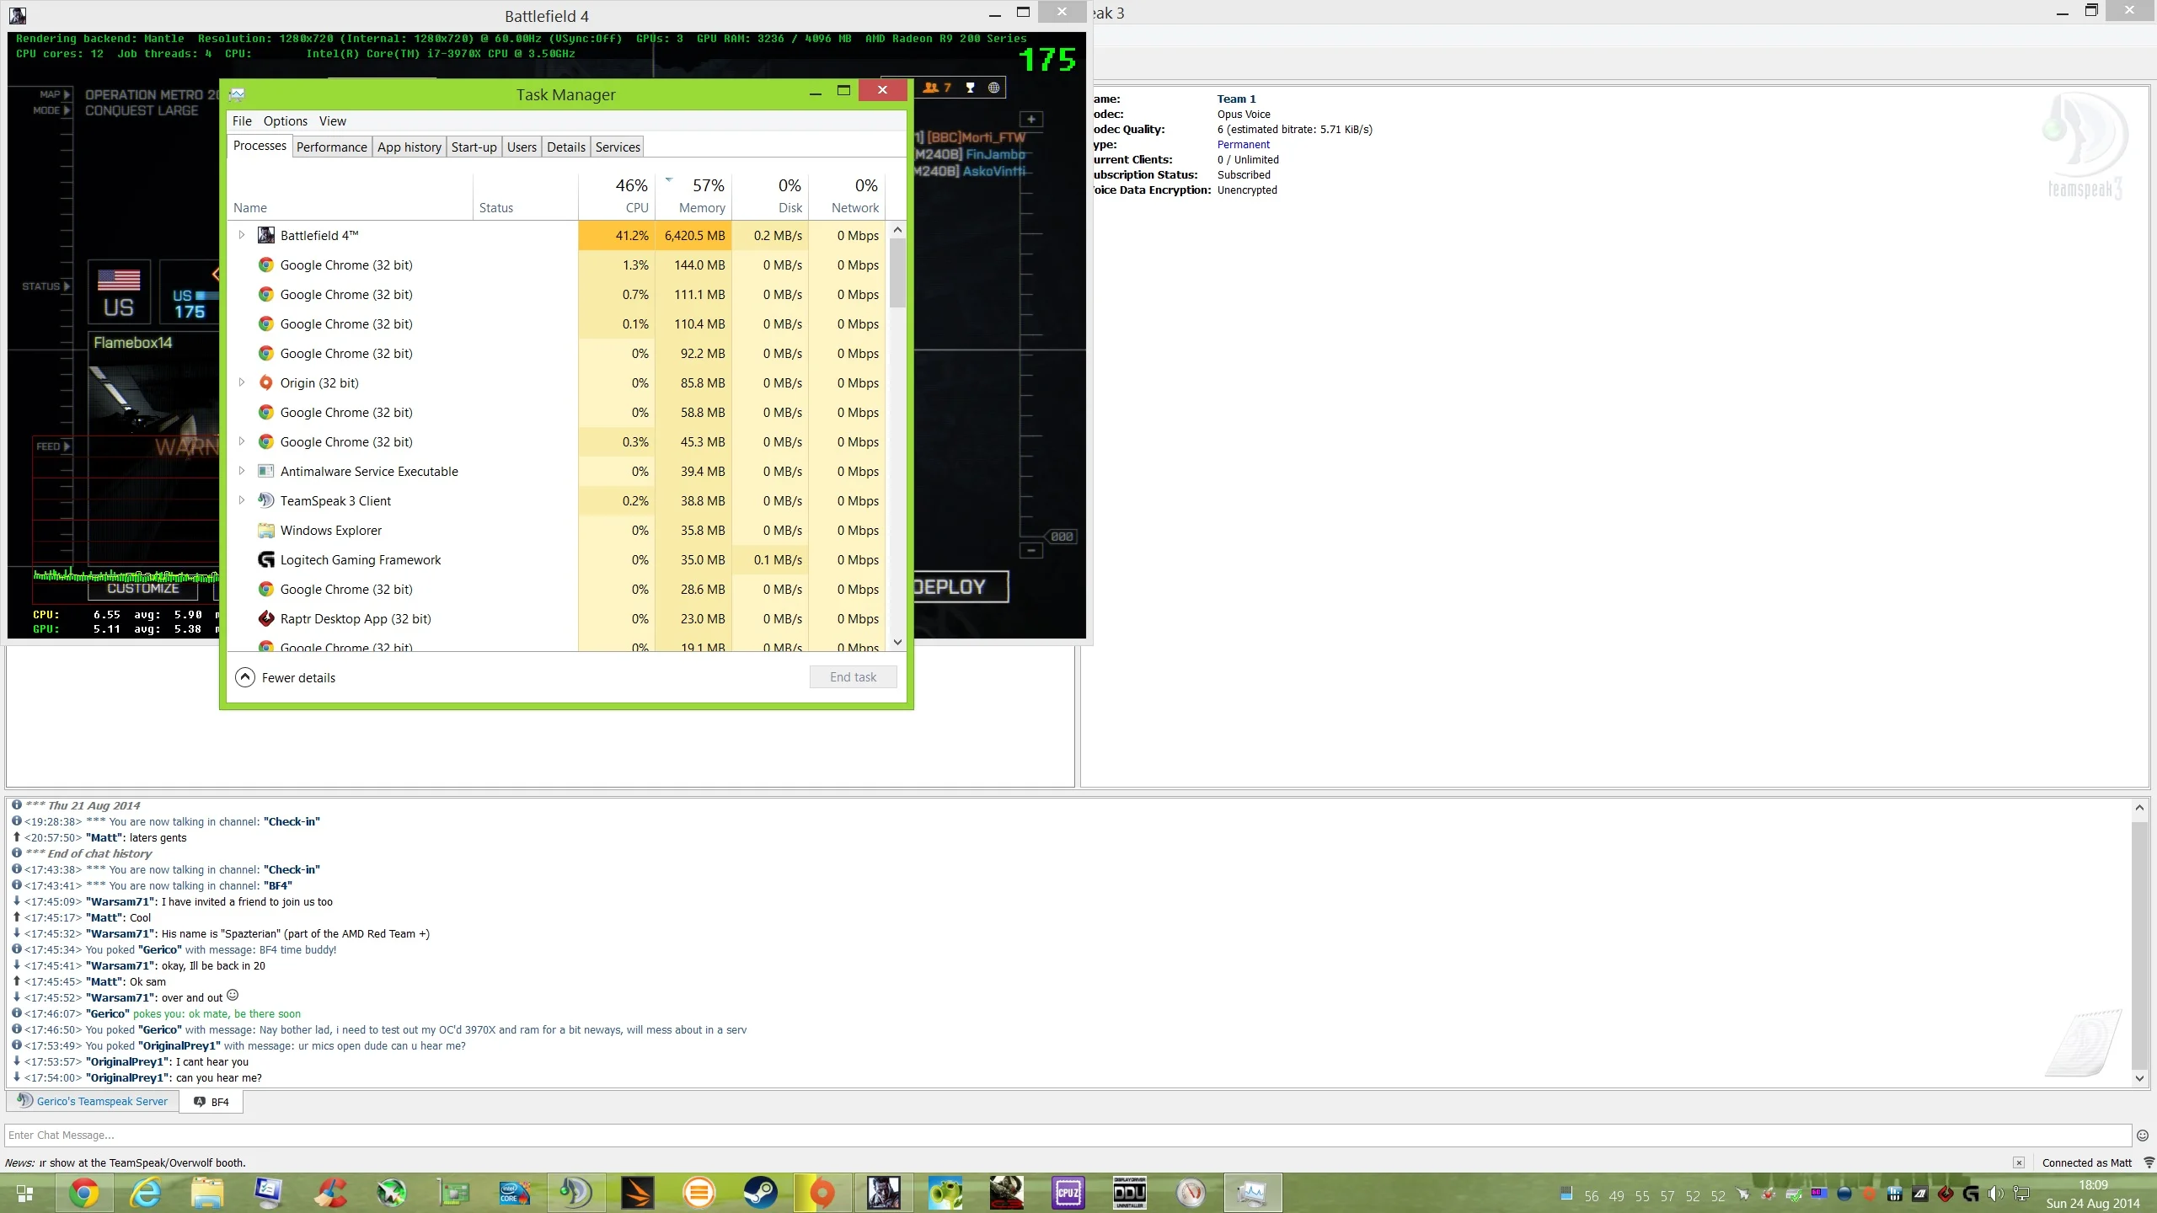Open the network tray icon
The image size is (2157, 1213).
[2021, 1194]
